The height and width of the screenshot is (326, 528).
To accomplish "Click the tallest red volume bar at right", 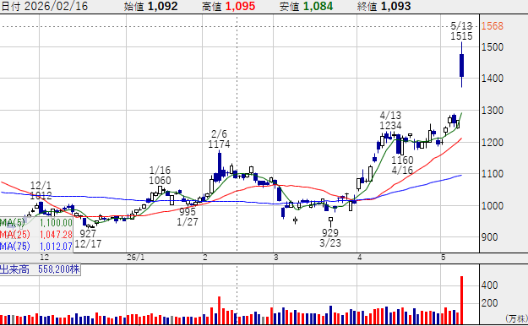I will (x=461, y=301).
